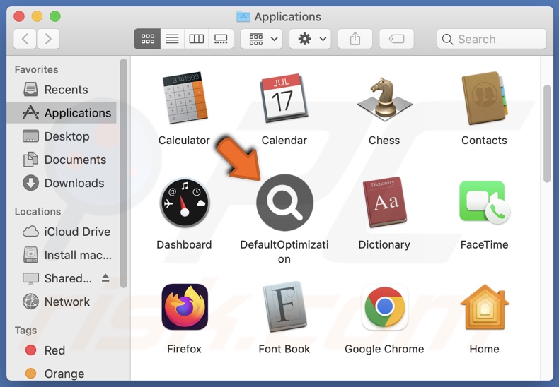Viewport: 559px width, 387px height.
Task: Open the Google Chrome app icon
Action: pyautogui.click(x=385, y=306)
